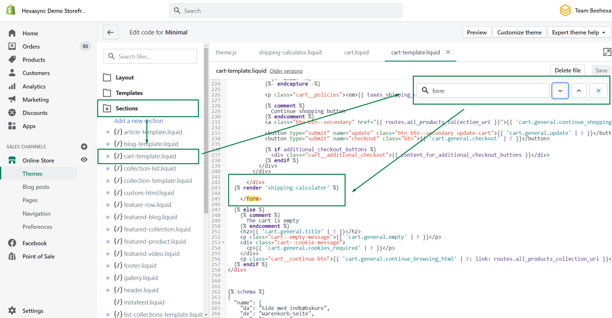
Task: Open the Apps page
Action: 29,126
